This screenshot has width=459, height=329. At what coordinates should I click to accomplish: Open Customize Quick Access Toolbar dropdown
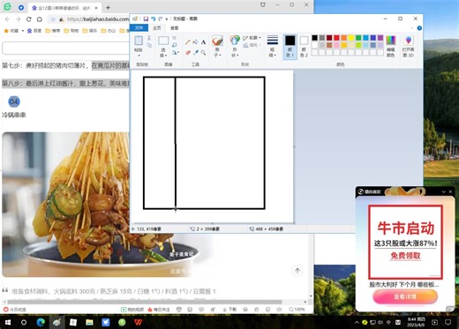(x=166, y=19)
